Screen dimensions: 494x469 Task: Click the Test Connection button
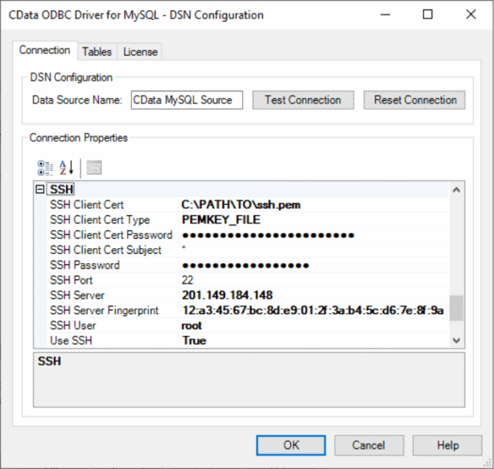tap(303, 100)
